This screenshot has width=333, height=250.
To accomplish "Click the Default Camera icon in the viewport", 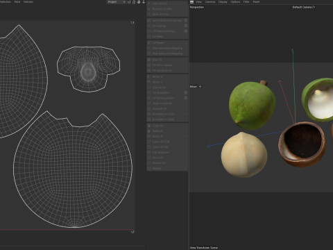I will pos(314,7).
